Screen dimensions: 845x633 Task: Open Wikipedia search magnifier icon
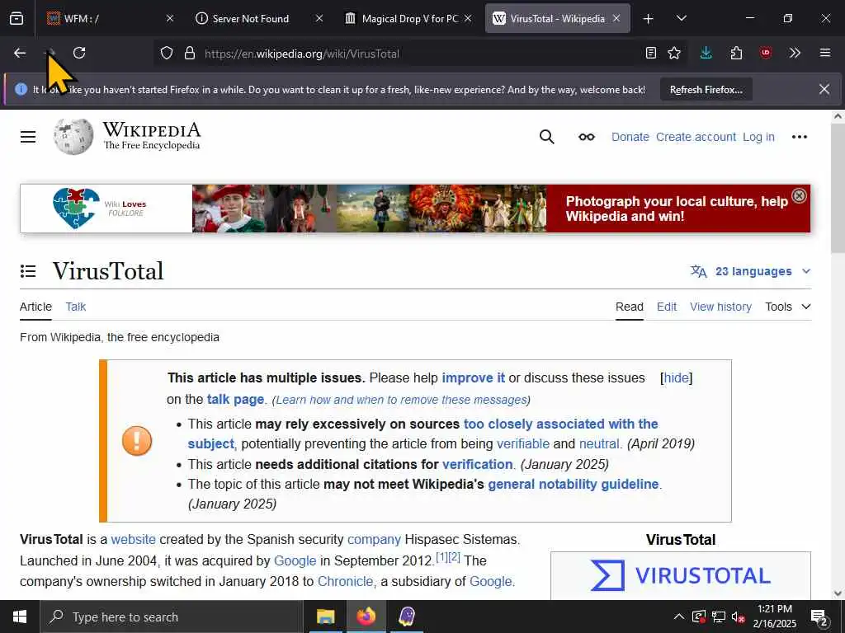coord(547,137)
